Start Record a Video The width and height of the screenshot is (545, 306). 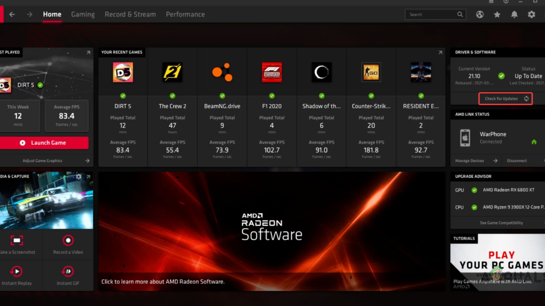[x=68, y=241]
